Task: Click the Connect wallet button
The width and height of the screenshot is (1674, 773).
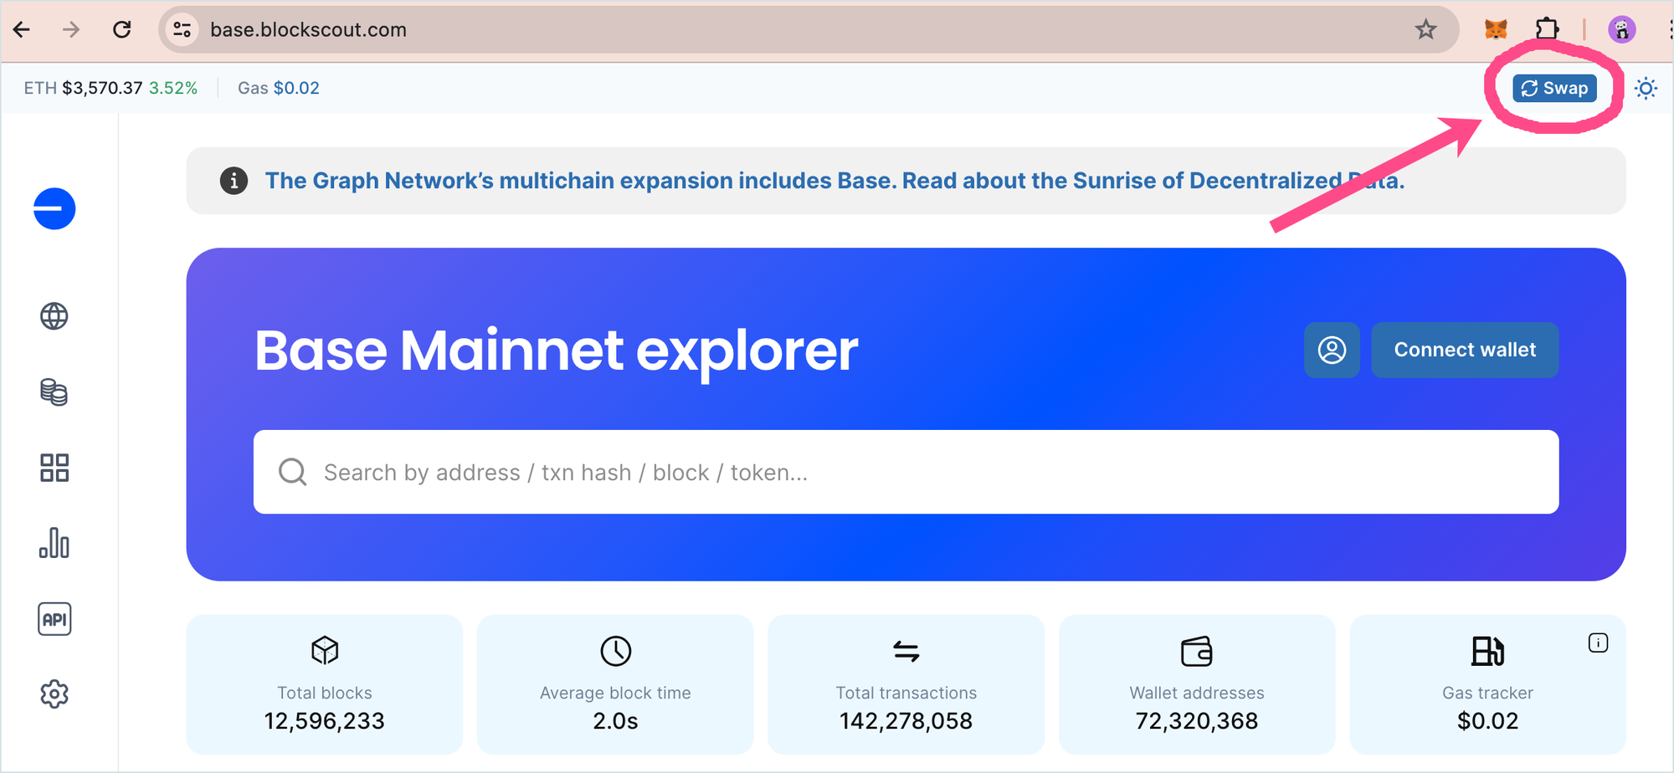Action: click(x=1465, y=350)
